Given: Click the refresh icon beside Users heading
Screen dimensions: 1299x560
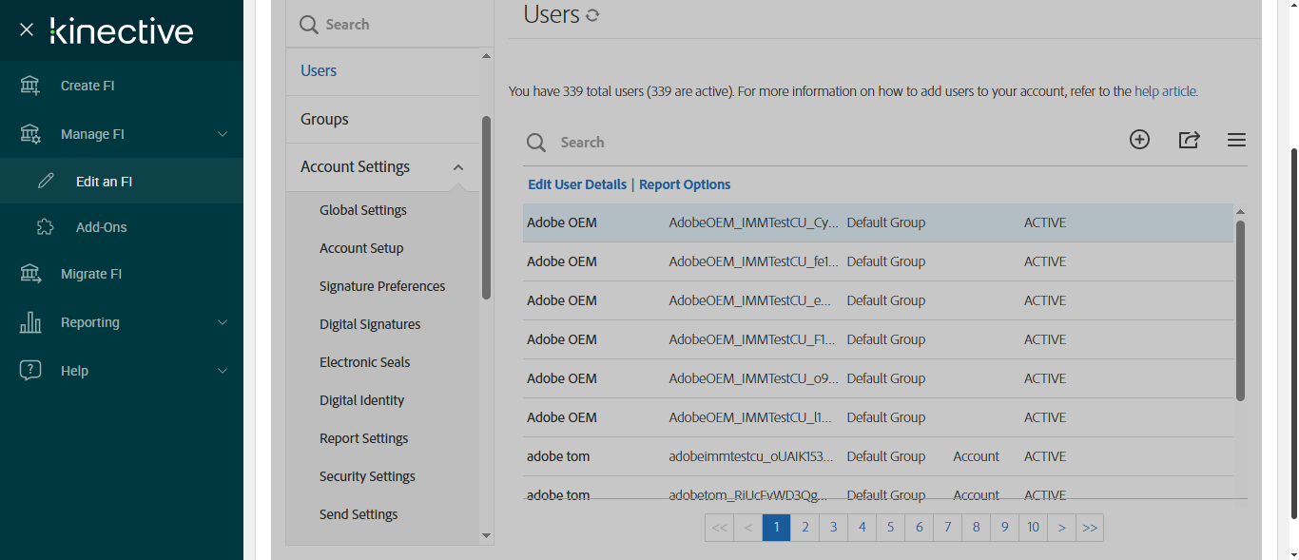Looking at the screenshot, I should (592, 15).
